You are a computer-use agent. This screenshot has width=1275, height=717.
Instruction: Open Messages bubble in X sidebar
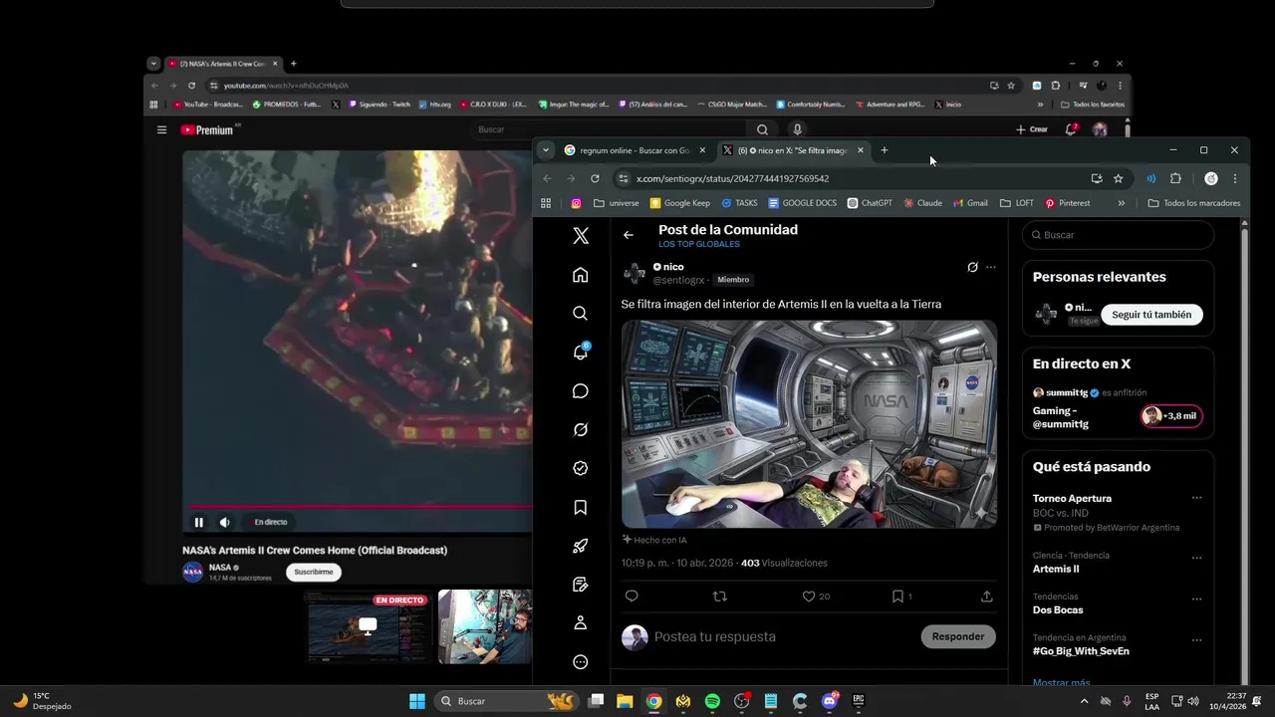pos(581,391)
